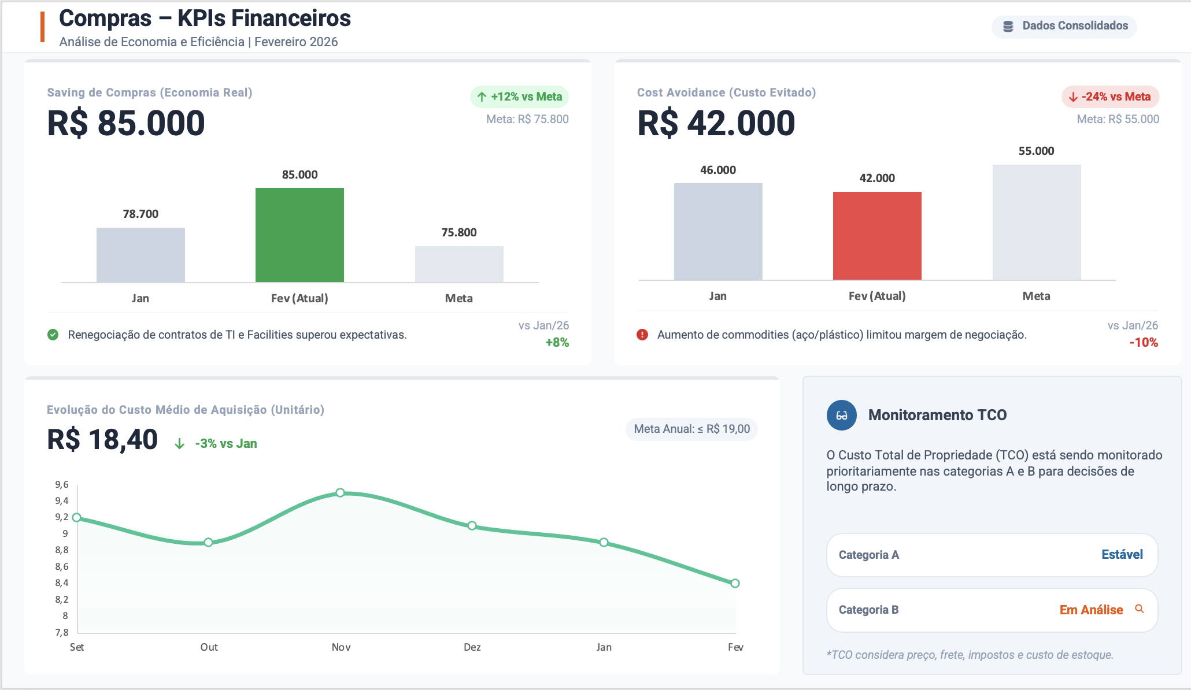Click the Jan bar labeled 46.000

(x=718, y=232)
